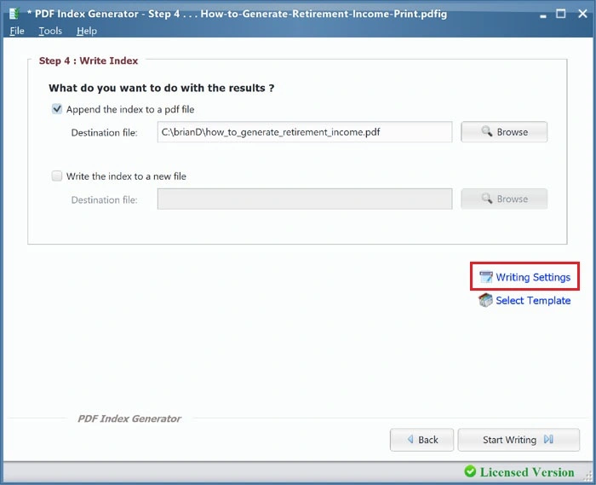
Task: Go Back to the previous step
Action: [422, 440]
